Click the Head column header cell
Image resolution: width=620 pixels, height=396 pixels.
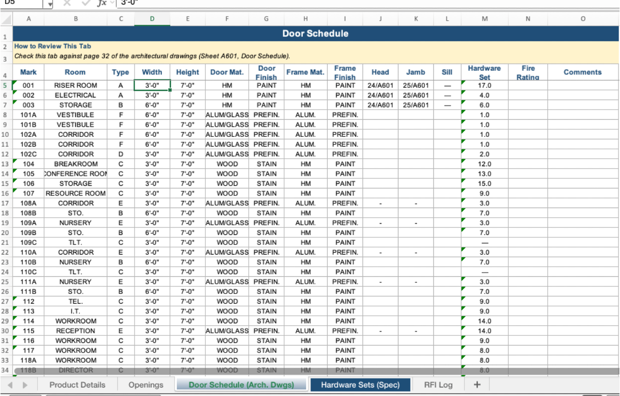(x=380, y=72)
